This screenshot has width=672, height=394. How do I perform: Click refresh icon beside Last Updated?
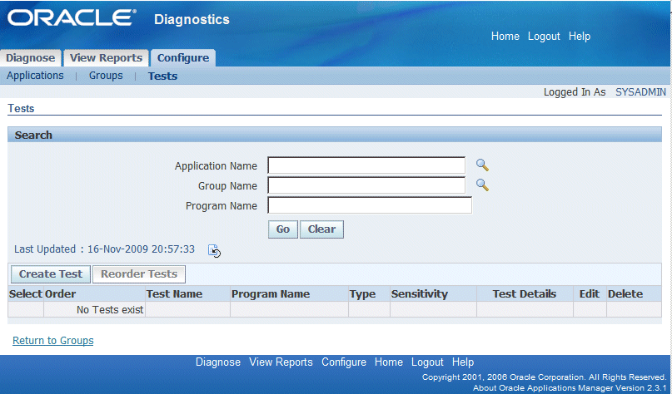(x=214, y=251)
